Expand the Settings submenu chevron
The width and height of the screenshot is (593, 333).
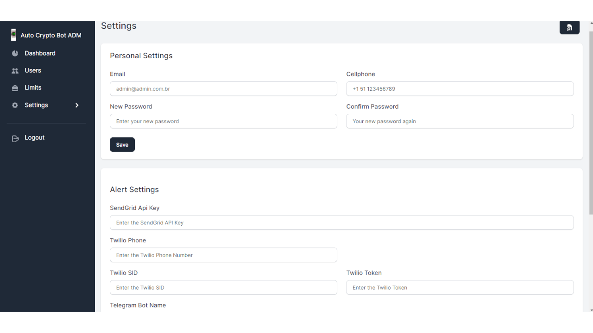pyautogui.click(x=77, y=105)
